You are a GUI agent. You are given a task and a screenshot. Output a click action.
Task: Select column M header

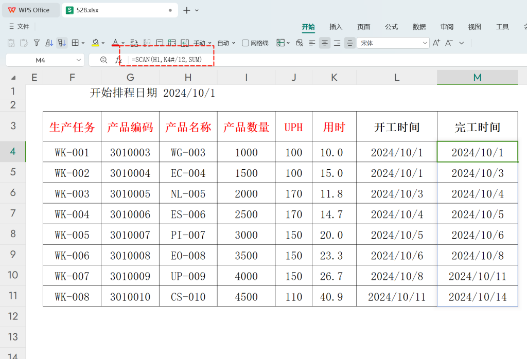tap(477, 78)
